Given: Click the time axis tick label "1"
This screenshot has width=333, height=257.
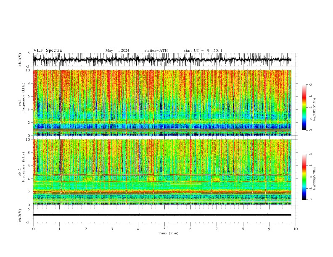Looking at the screenshot, I should tap(59, 229).
